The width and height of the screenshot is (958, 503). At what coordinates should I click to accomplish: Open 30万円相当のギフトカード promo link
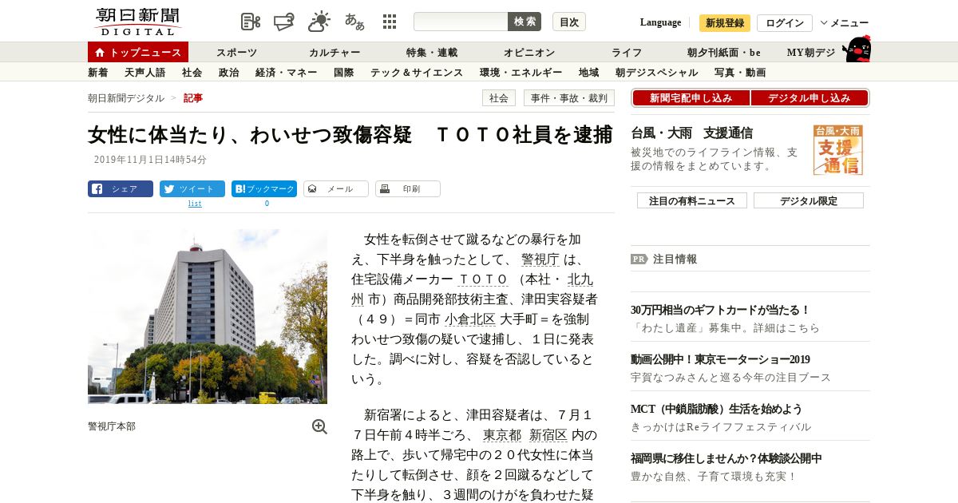point(720,310)
